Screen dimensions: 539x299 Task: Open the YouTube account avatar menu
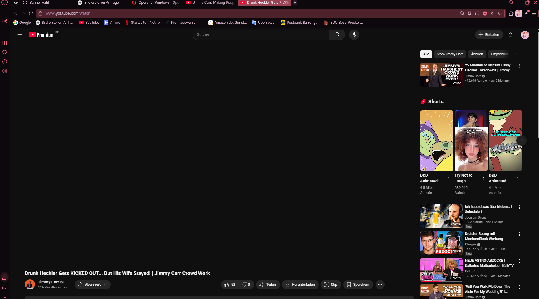pos(525,35)
